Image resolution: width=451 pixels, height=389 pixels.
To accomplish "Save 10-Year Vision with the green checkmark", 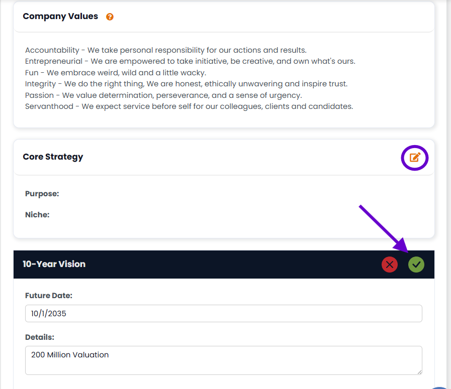I will tap(416, 265).
